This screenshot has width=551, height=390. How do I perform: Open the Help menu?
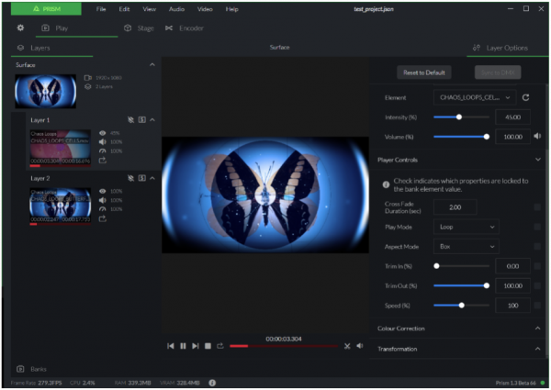(232, 9)
